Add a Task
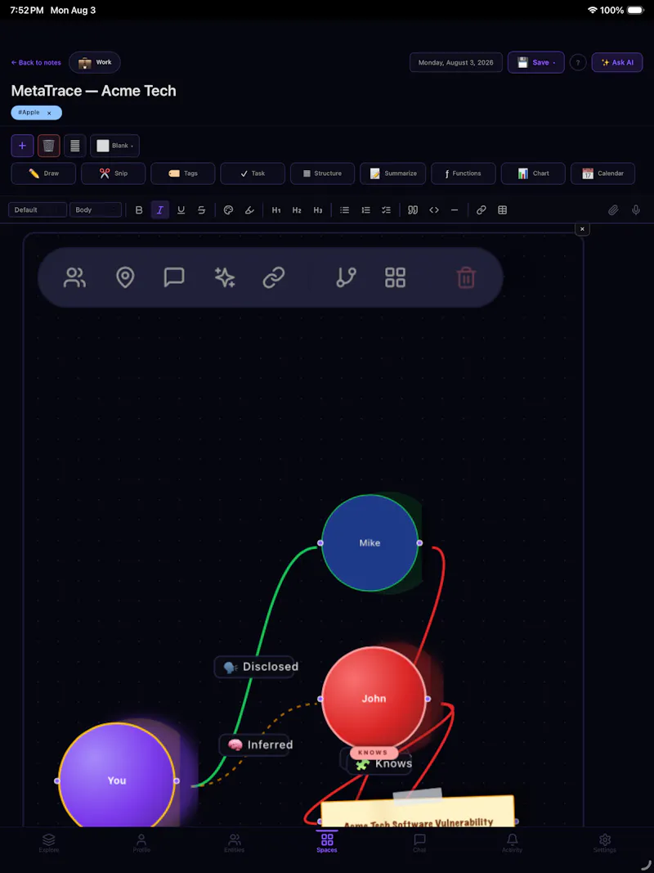654x873 pixels. [253, 173]
